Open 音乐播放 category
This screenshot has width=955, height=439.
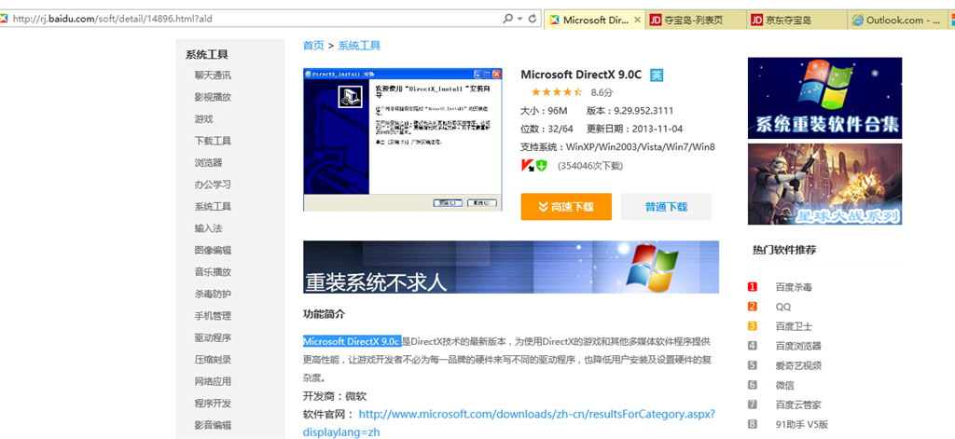point(213,272)
